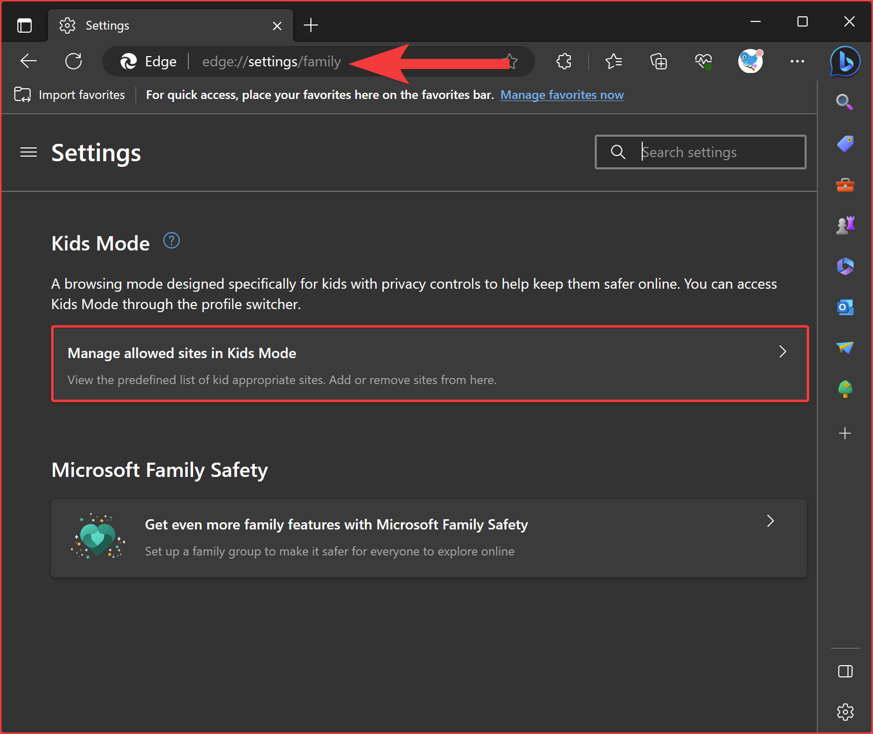Open Manage allowed sites in Kids Mode

430,364
